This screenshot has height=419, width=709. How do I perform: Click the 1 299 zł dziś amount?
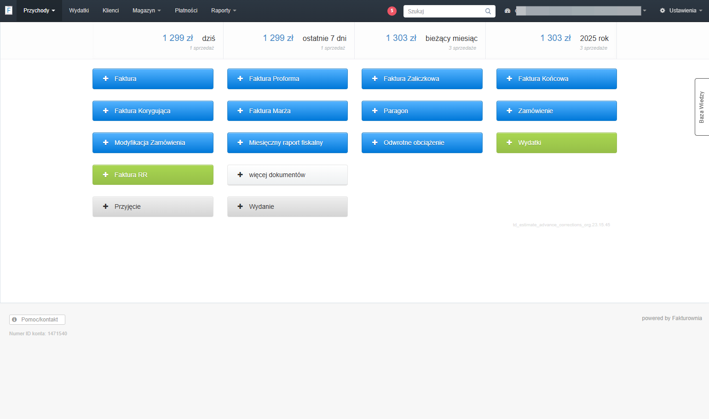click(178, 38)
